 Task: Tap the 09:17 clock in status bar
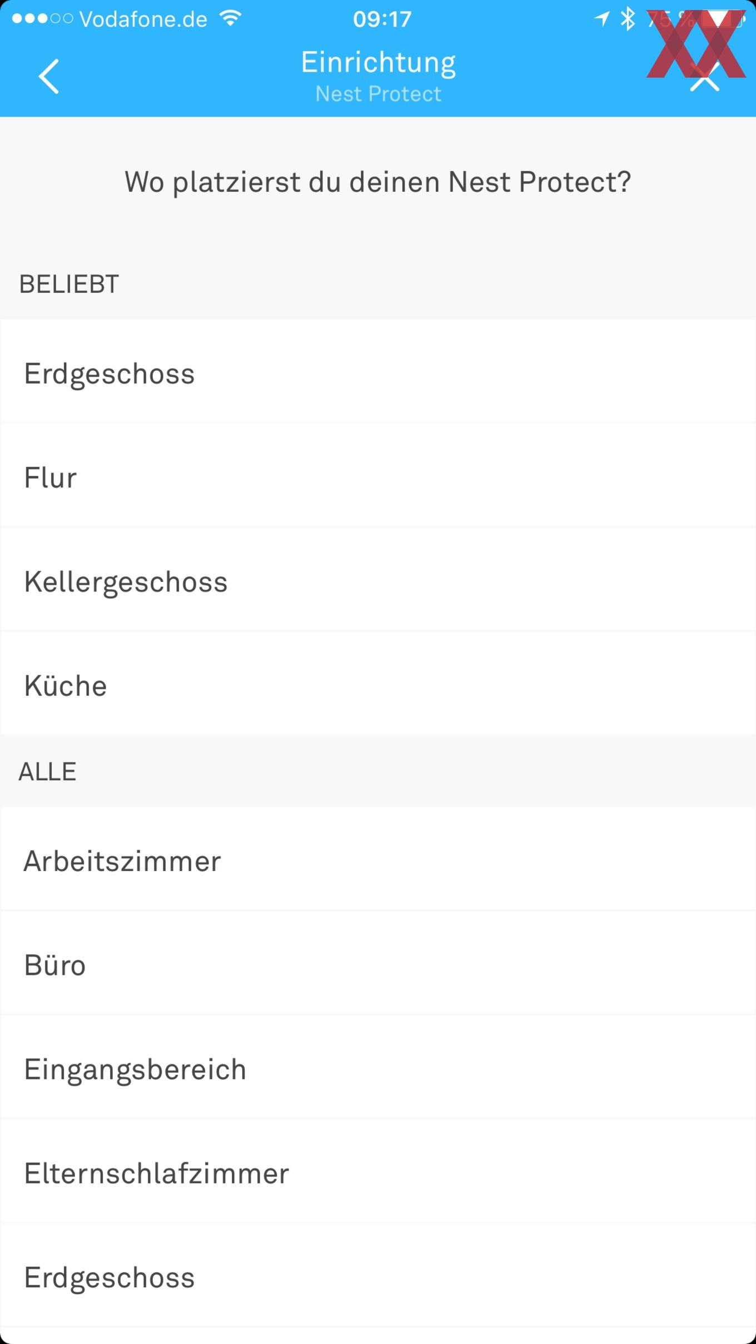(x=382, y=19)
